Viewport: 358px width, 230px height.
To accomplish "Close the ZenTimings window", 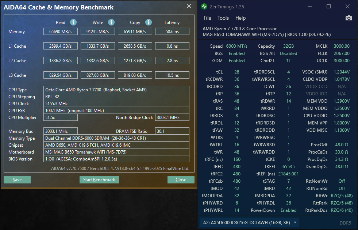I will 347,7.
